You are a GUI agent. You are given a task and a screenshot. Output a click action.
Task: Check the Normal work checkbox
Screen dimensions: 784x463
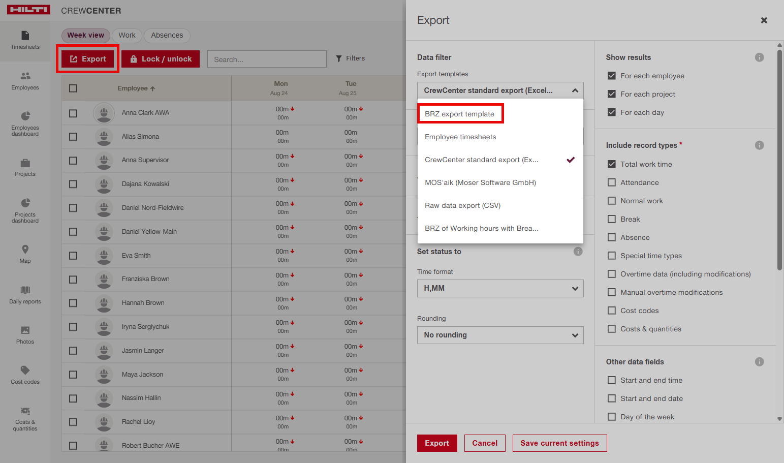pos(612,201)
